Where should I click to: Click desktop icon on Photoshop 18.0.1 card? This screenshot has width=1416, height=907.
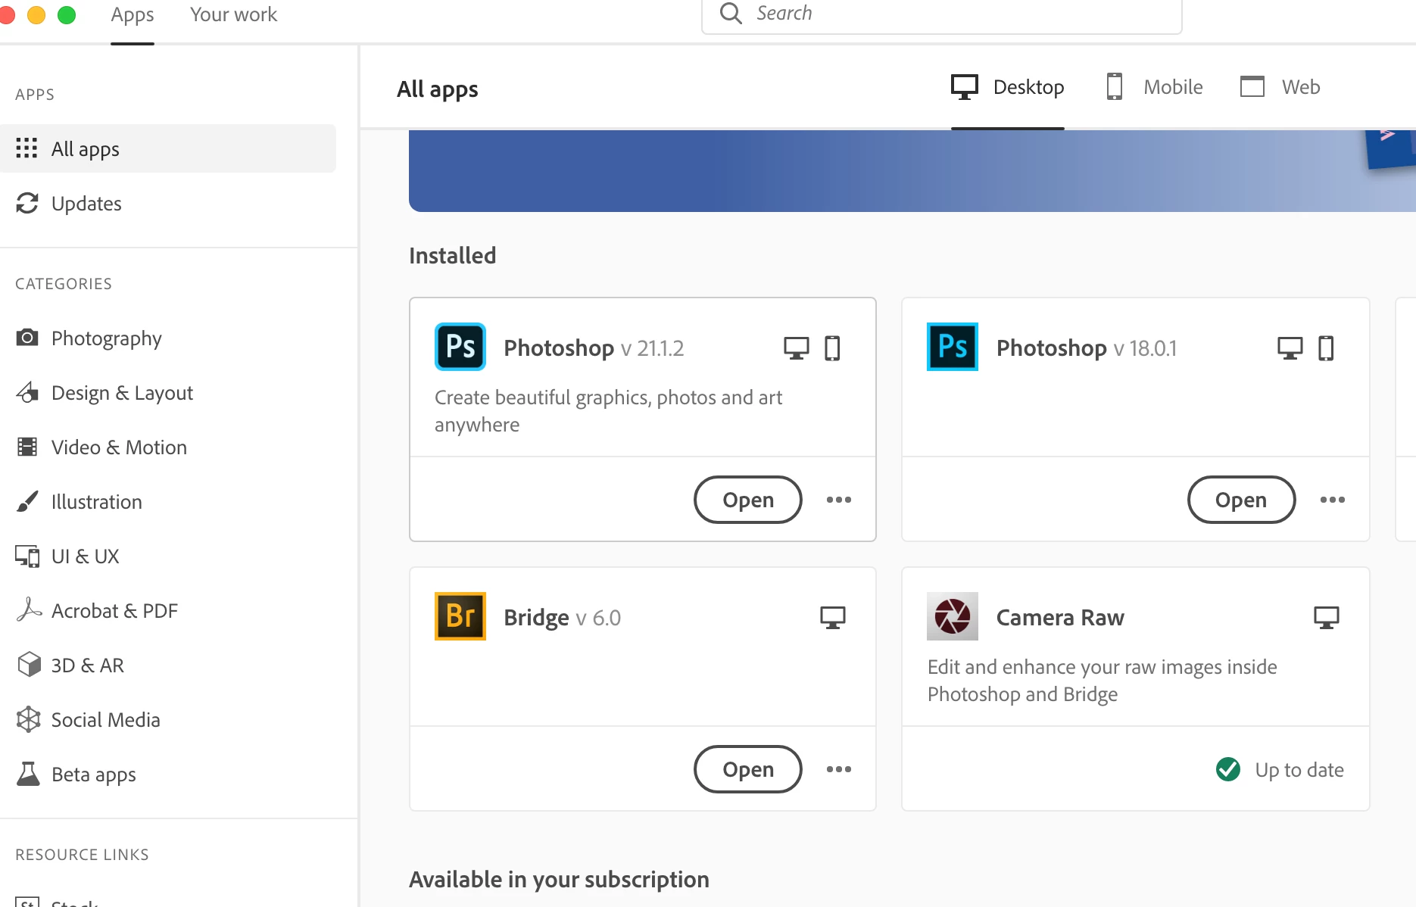tap(1290, 348)
